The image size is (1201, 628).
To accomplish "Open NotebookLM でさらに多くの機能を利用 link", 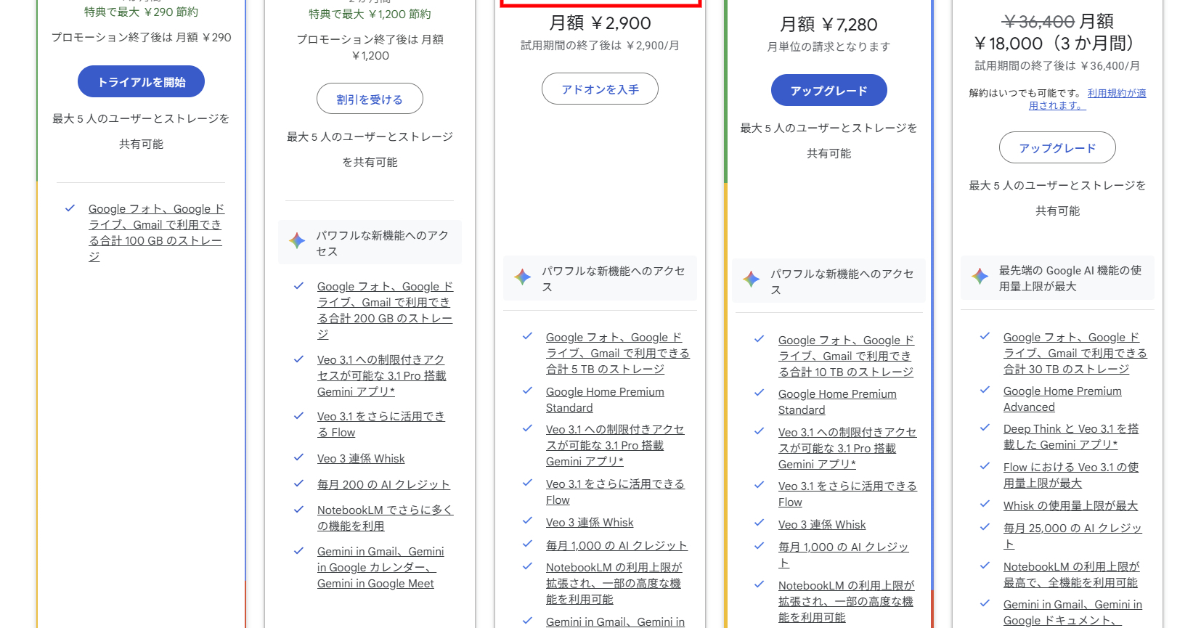I will 384,518.
